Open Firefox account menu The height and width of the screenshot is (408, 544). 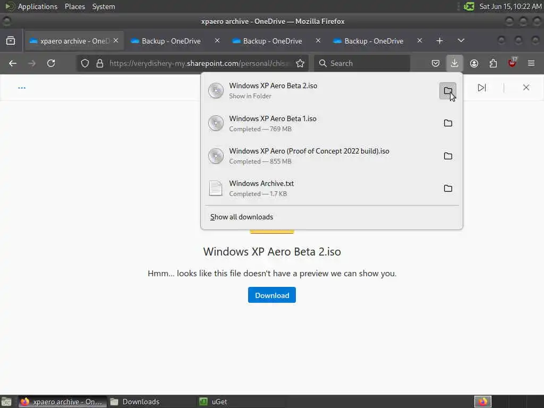pyautogui.click(x=474, y=64)
